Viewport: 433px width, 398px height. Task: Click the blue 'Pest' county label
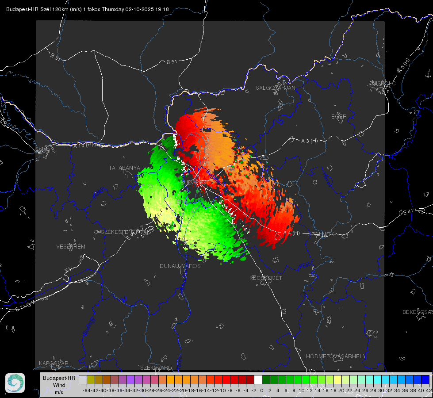click(x=305, y=266)
